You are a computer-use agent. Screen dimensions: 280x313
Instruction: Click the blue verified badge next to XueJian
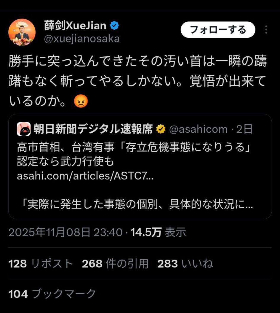[114, 26]
